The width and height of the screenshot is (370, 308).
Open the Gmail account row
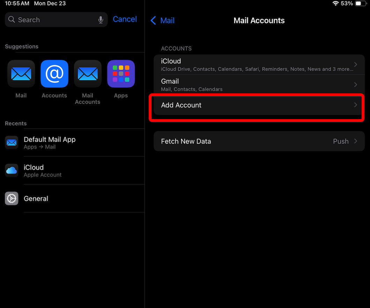[x=259, y=85]
